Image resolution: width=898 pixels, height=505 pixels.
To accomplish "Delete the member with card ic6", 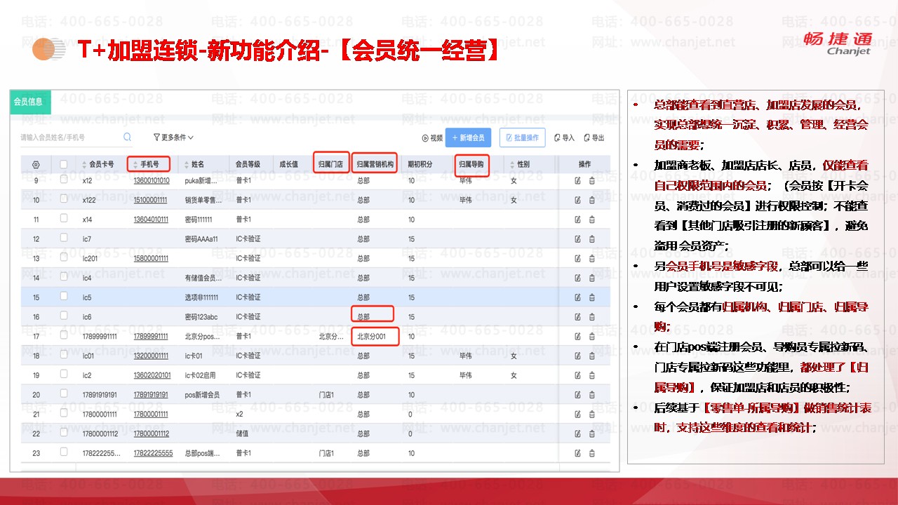I will (591, 317).
